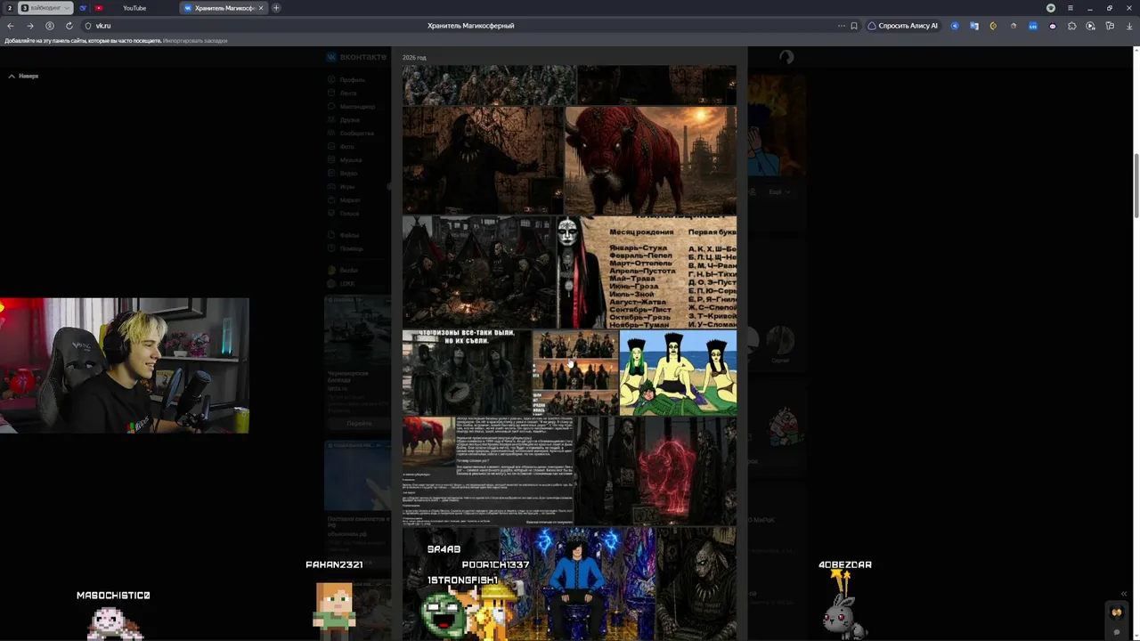
Task: Click the Наверх back-to-top button
Action: [x=24, y=76]
